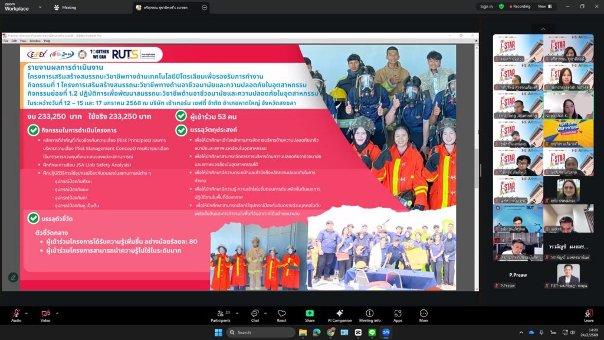The width and height of the screenshot is (604, 340).
Task: Open the View layout menu
Action: click(x=543, y=6)
